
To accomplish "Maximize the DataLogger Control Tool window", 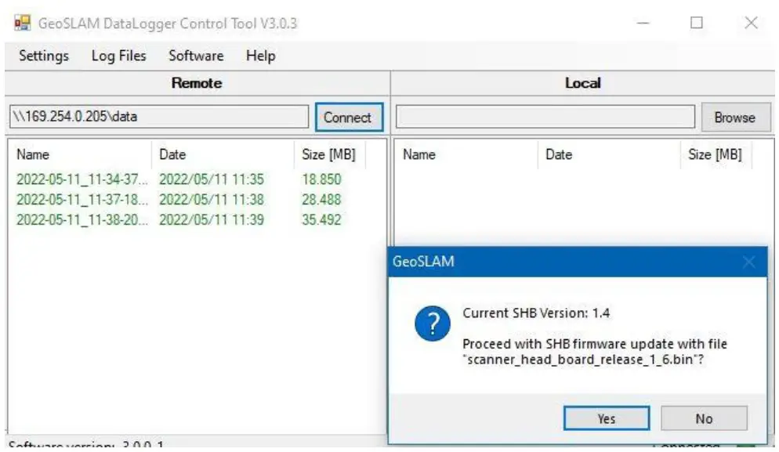I will coord(697,23).
